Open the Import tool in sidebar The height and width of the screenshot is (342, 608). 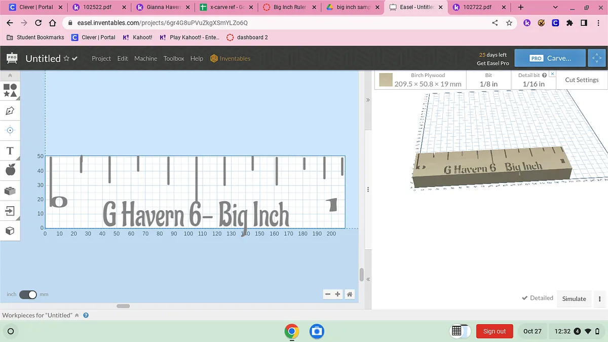[x=10, y=210]
